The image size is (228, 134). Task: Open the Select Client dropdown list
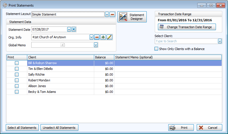[220, 41]
